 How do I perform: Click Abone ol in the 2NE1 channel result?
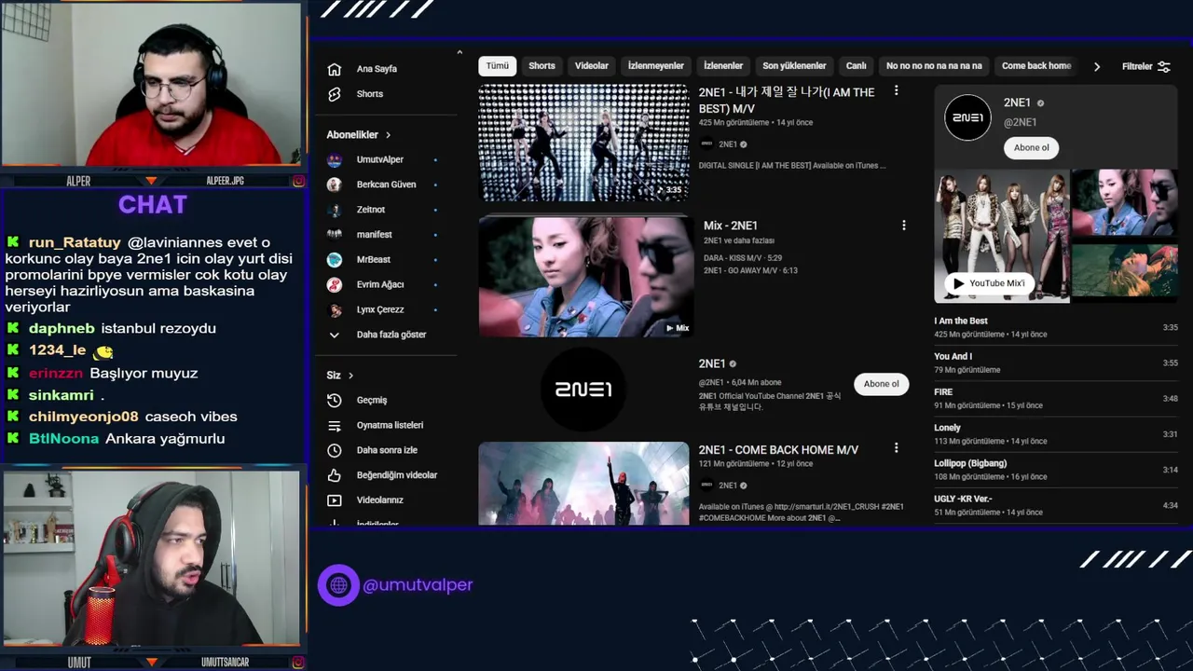pos(881,384)
